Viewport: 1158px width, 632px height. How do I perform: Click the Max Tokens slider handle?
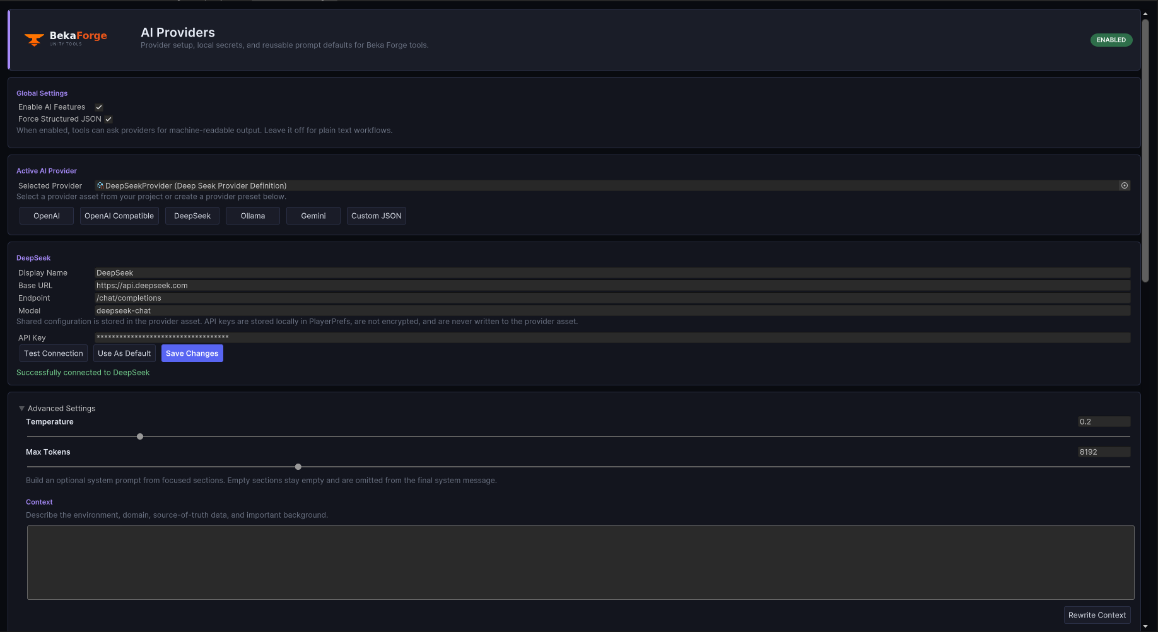[x=298, y=467]
